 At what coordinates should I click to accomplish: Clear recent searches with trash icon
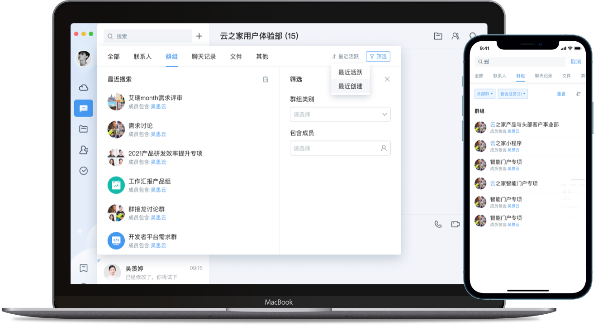266,79
